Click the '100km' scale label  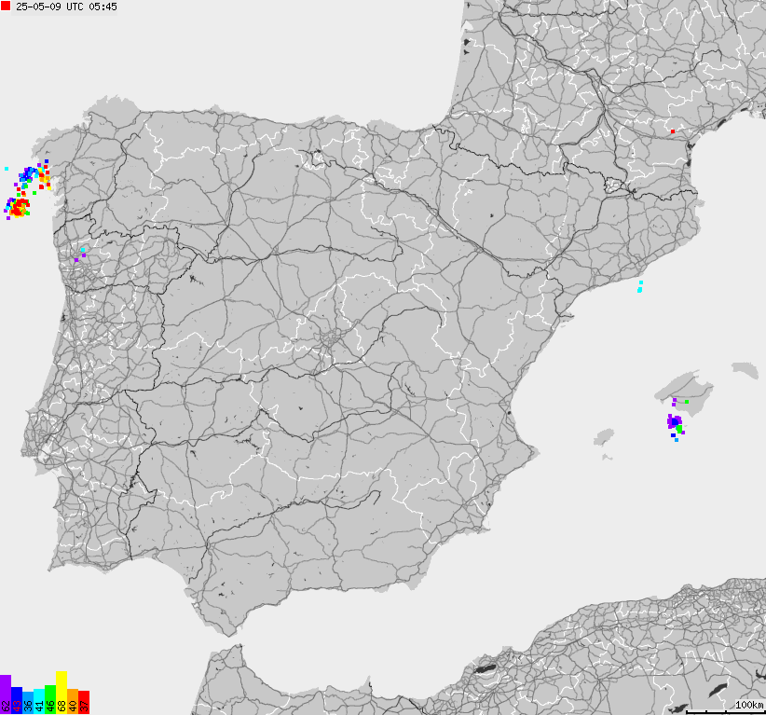749,705
